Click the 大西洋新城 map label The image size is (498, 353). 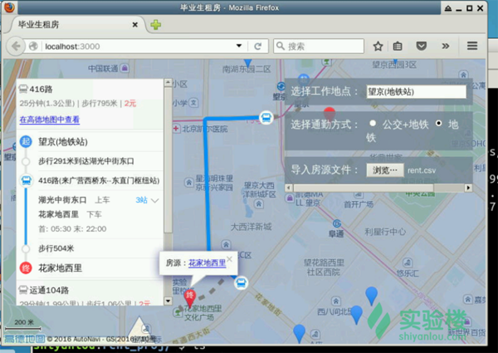point(251,227)
